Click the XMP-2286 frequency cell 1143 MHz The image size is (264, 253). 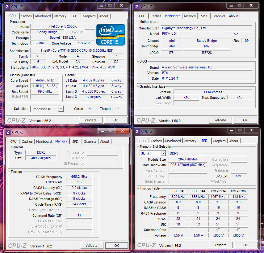tap(238, 197)
